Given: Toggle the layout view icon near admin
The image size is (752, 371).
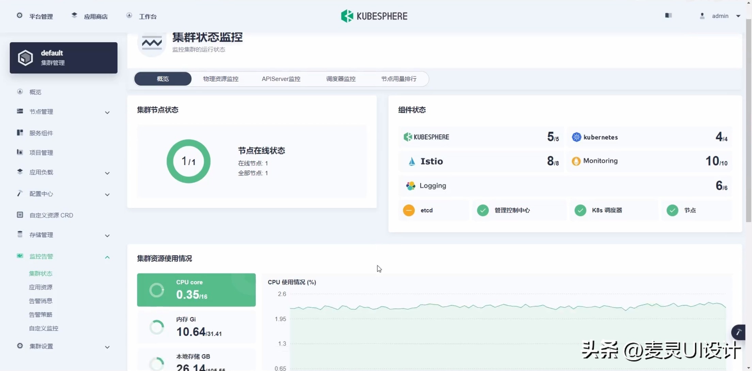Looking at the screenshot, I should pos(668,15).
